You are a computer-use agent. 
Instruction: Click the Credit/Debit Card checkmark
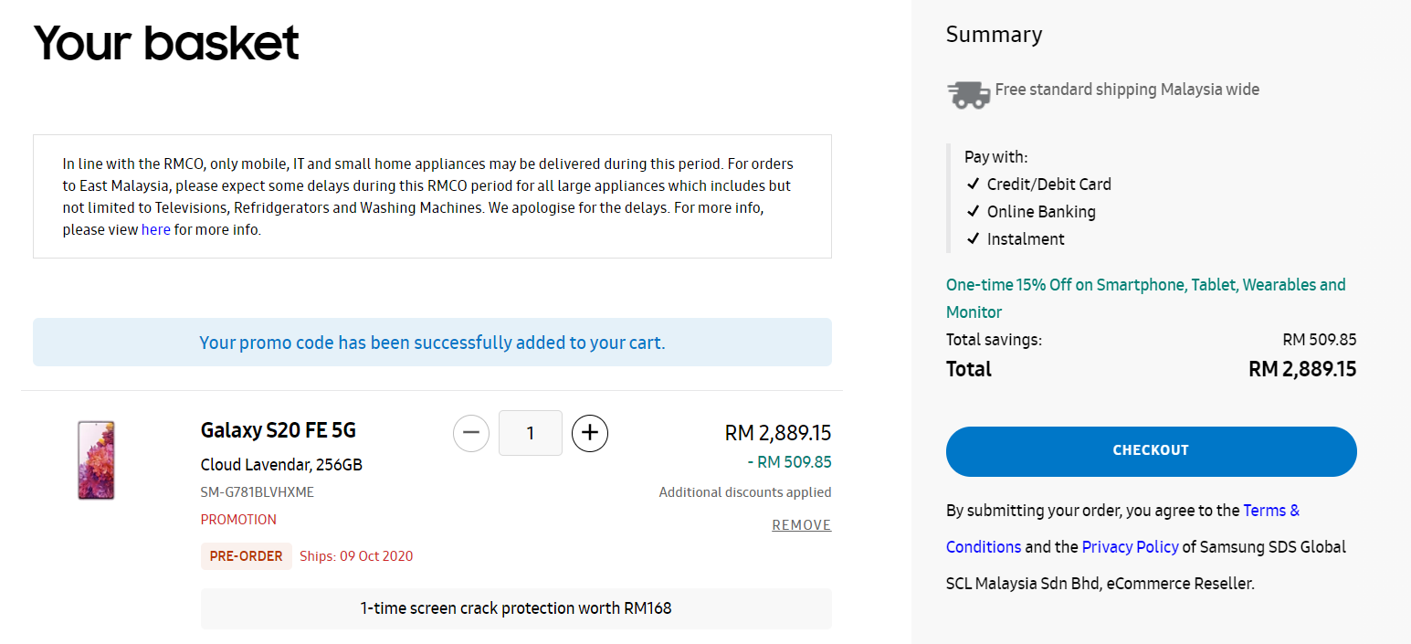(973, 185)
